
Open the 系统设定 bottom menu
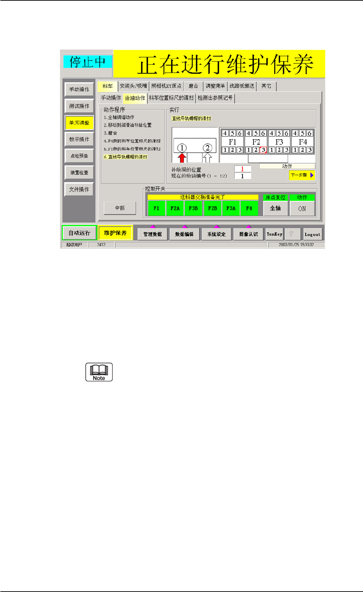pyautogui.click(x=216, y=234)
